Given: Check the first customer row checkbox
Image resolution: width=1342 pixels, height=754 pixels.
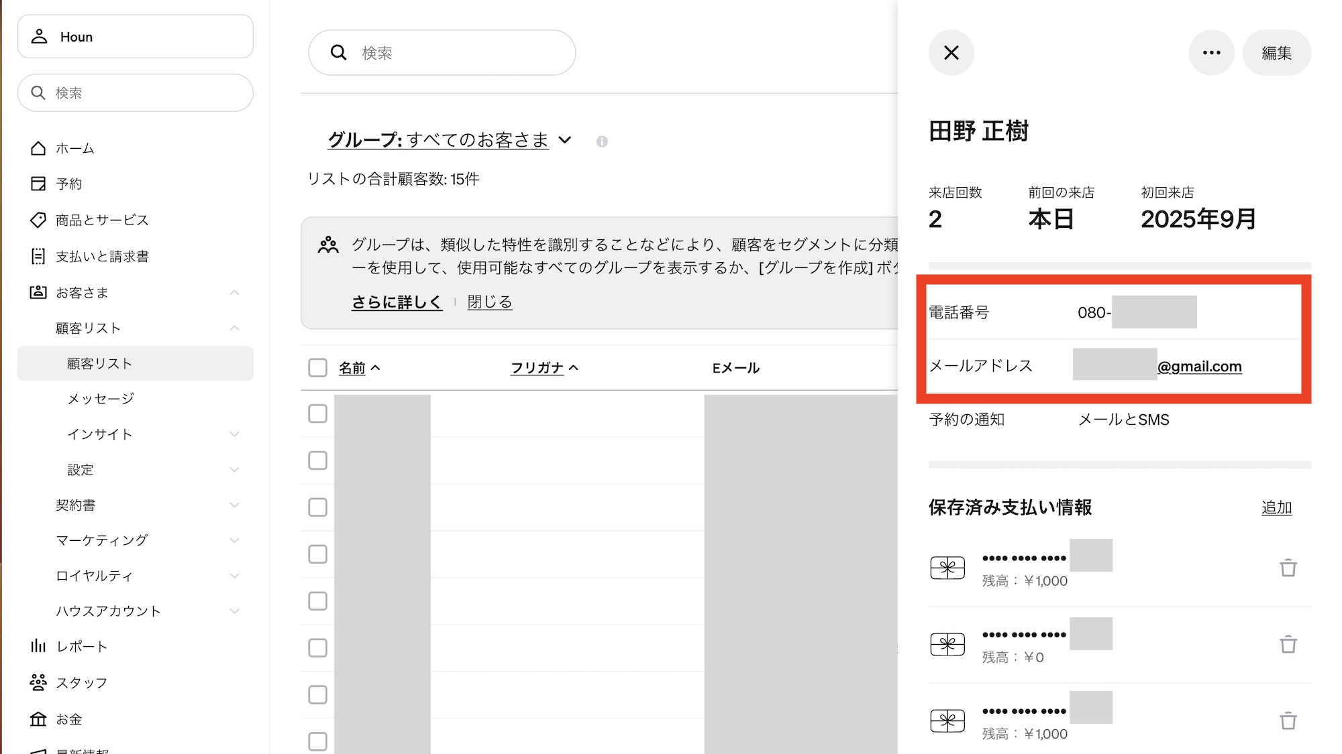Looking at the screenshot, I should click(x=317, y=414).
